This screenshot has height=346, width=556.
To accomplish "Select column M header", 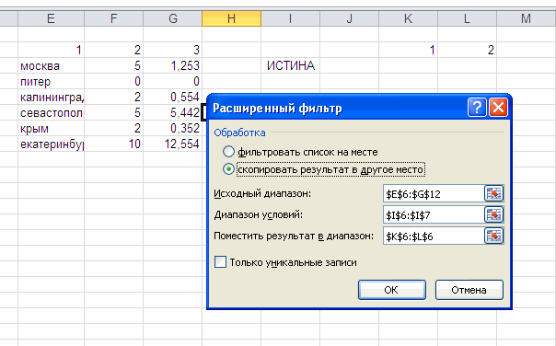I will (527, 18).
